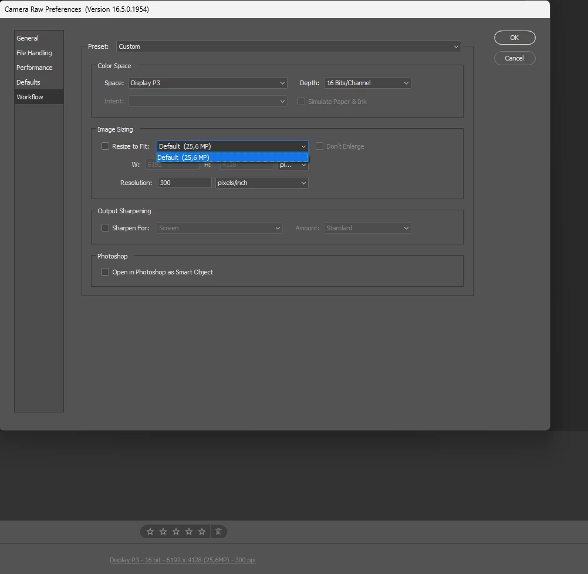588x574 pixels.
Task: Confirm preferences with OK button
Action: (x=515, y=38)
